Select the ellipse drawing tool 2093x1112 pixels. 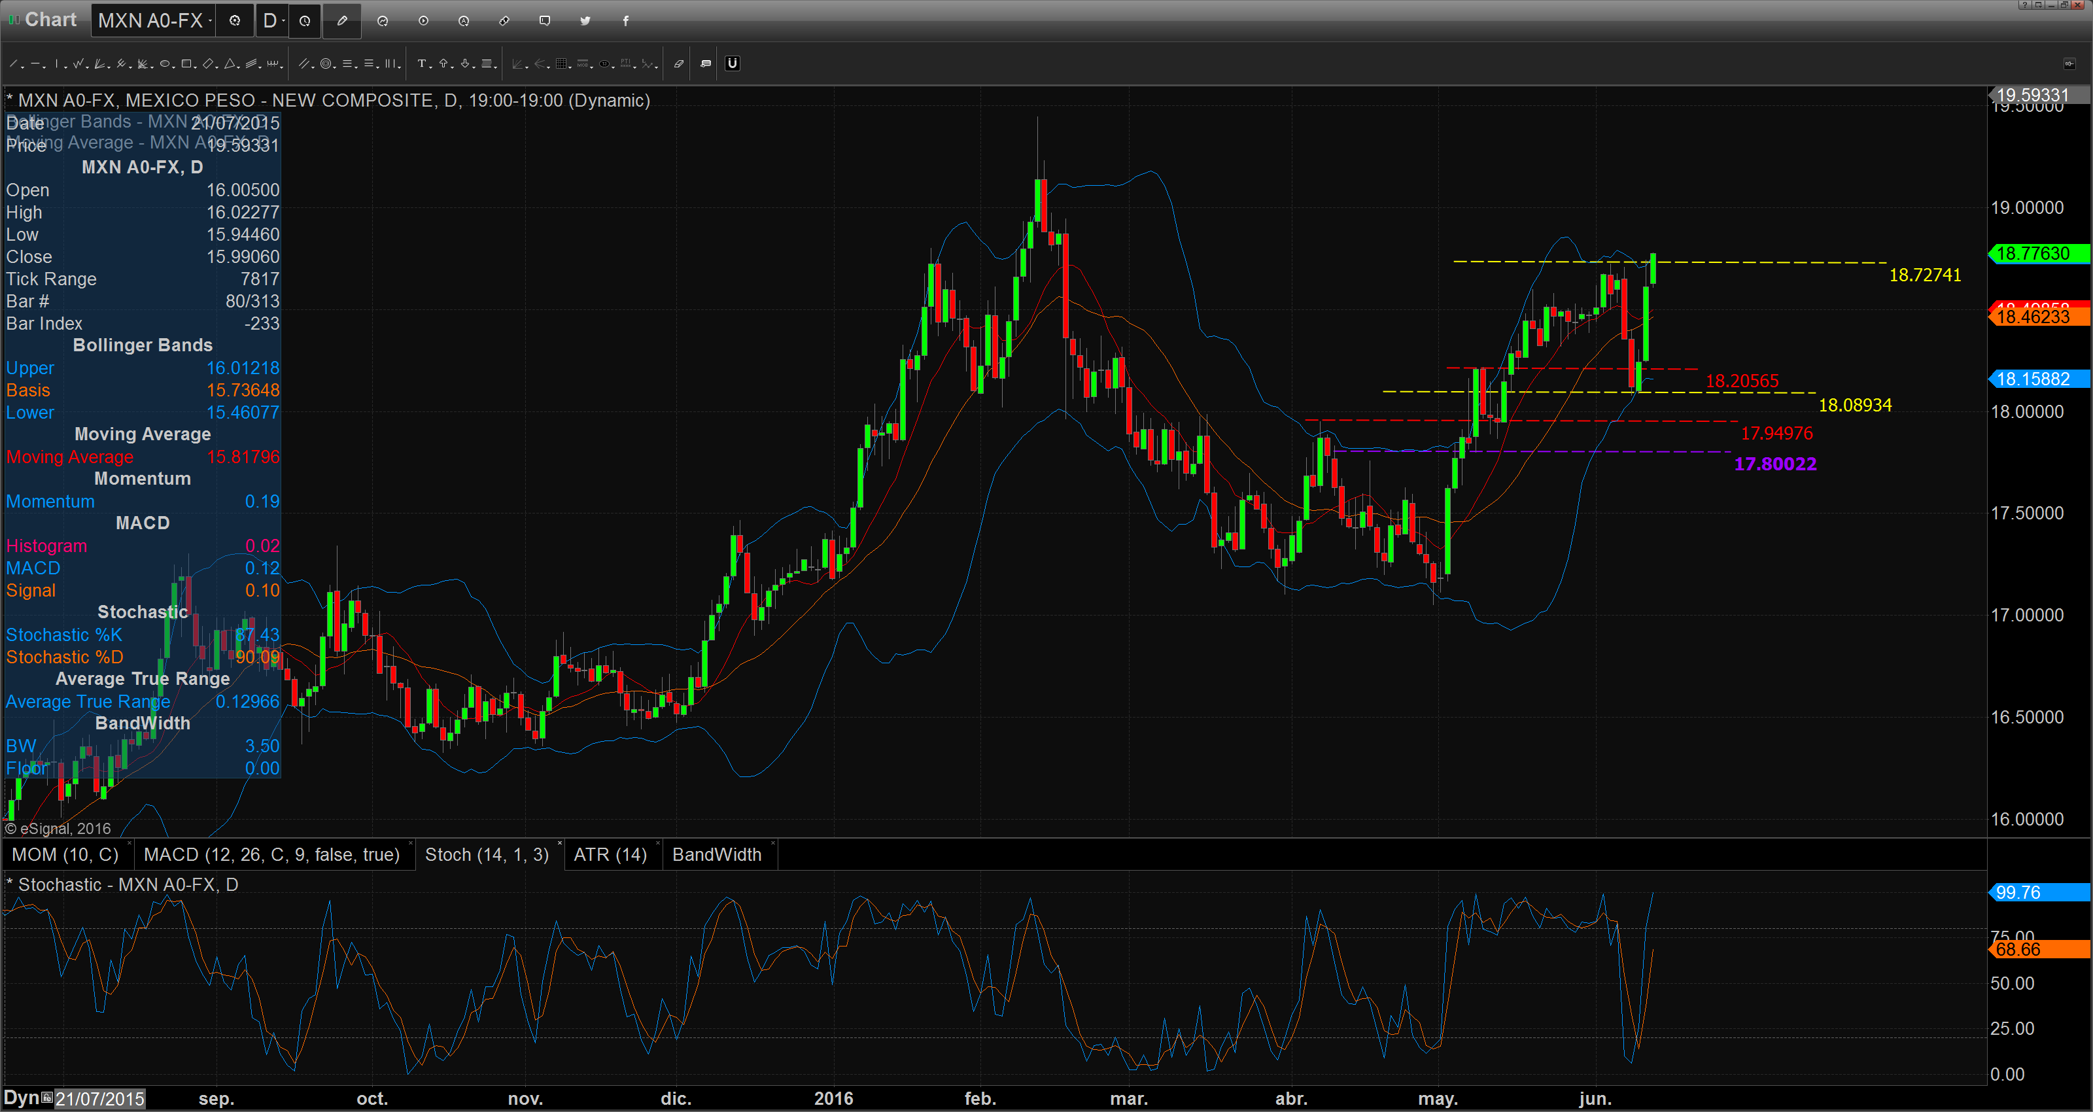pos(165,63)
